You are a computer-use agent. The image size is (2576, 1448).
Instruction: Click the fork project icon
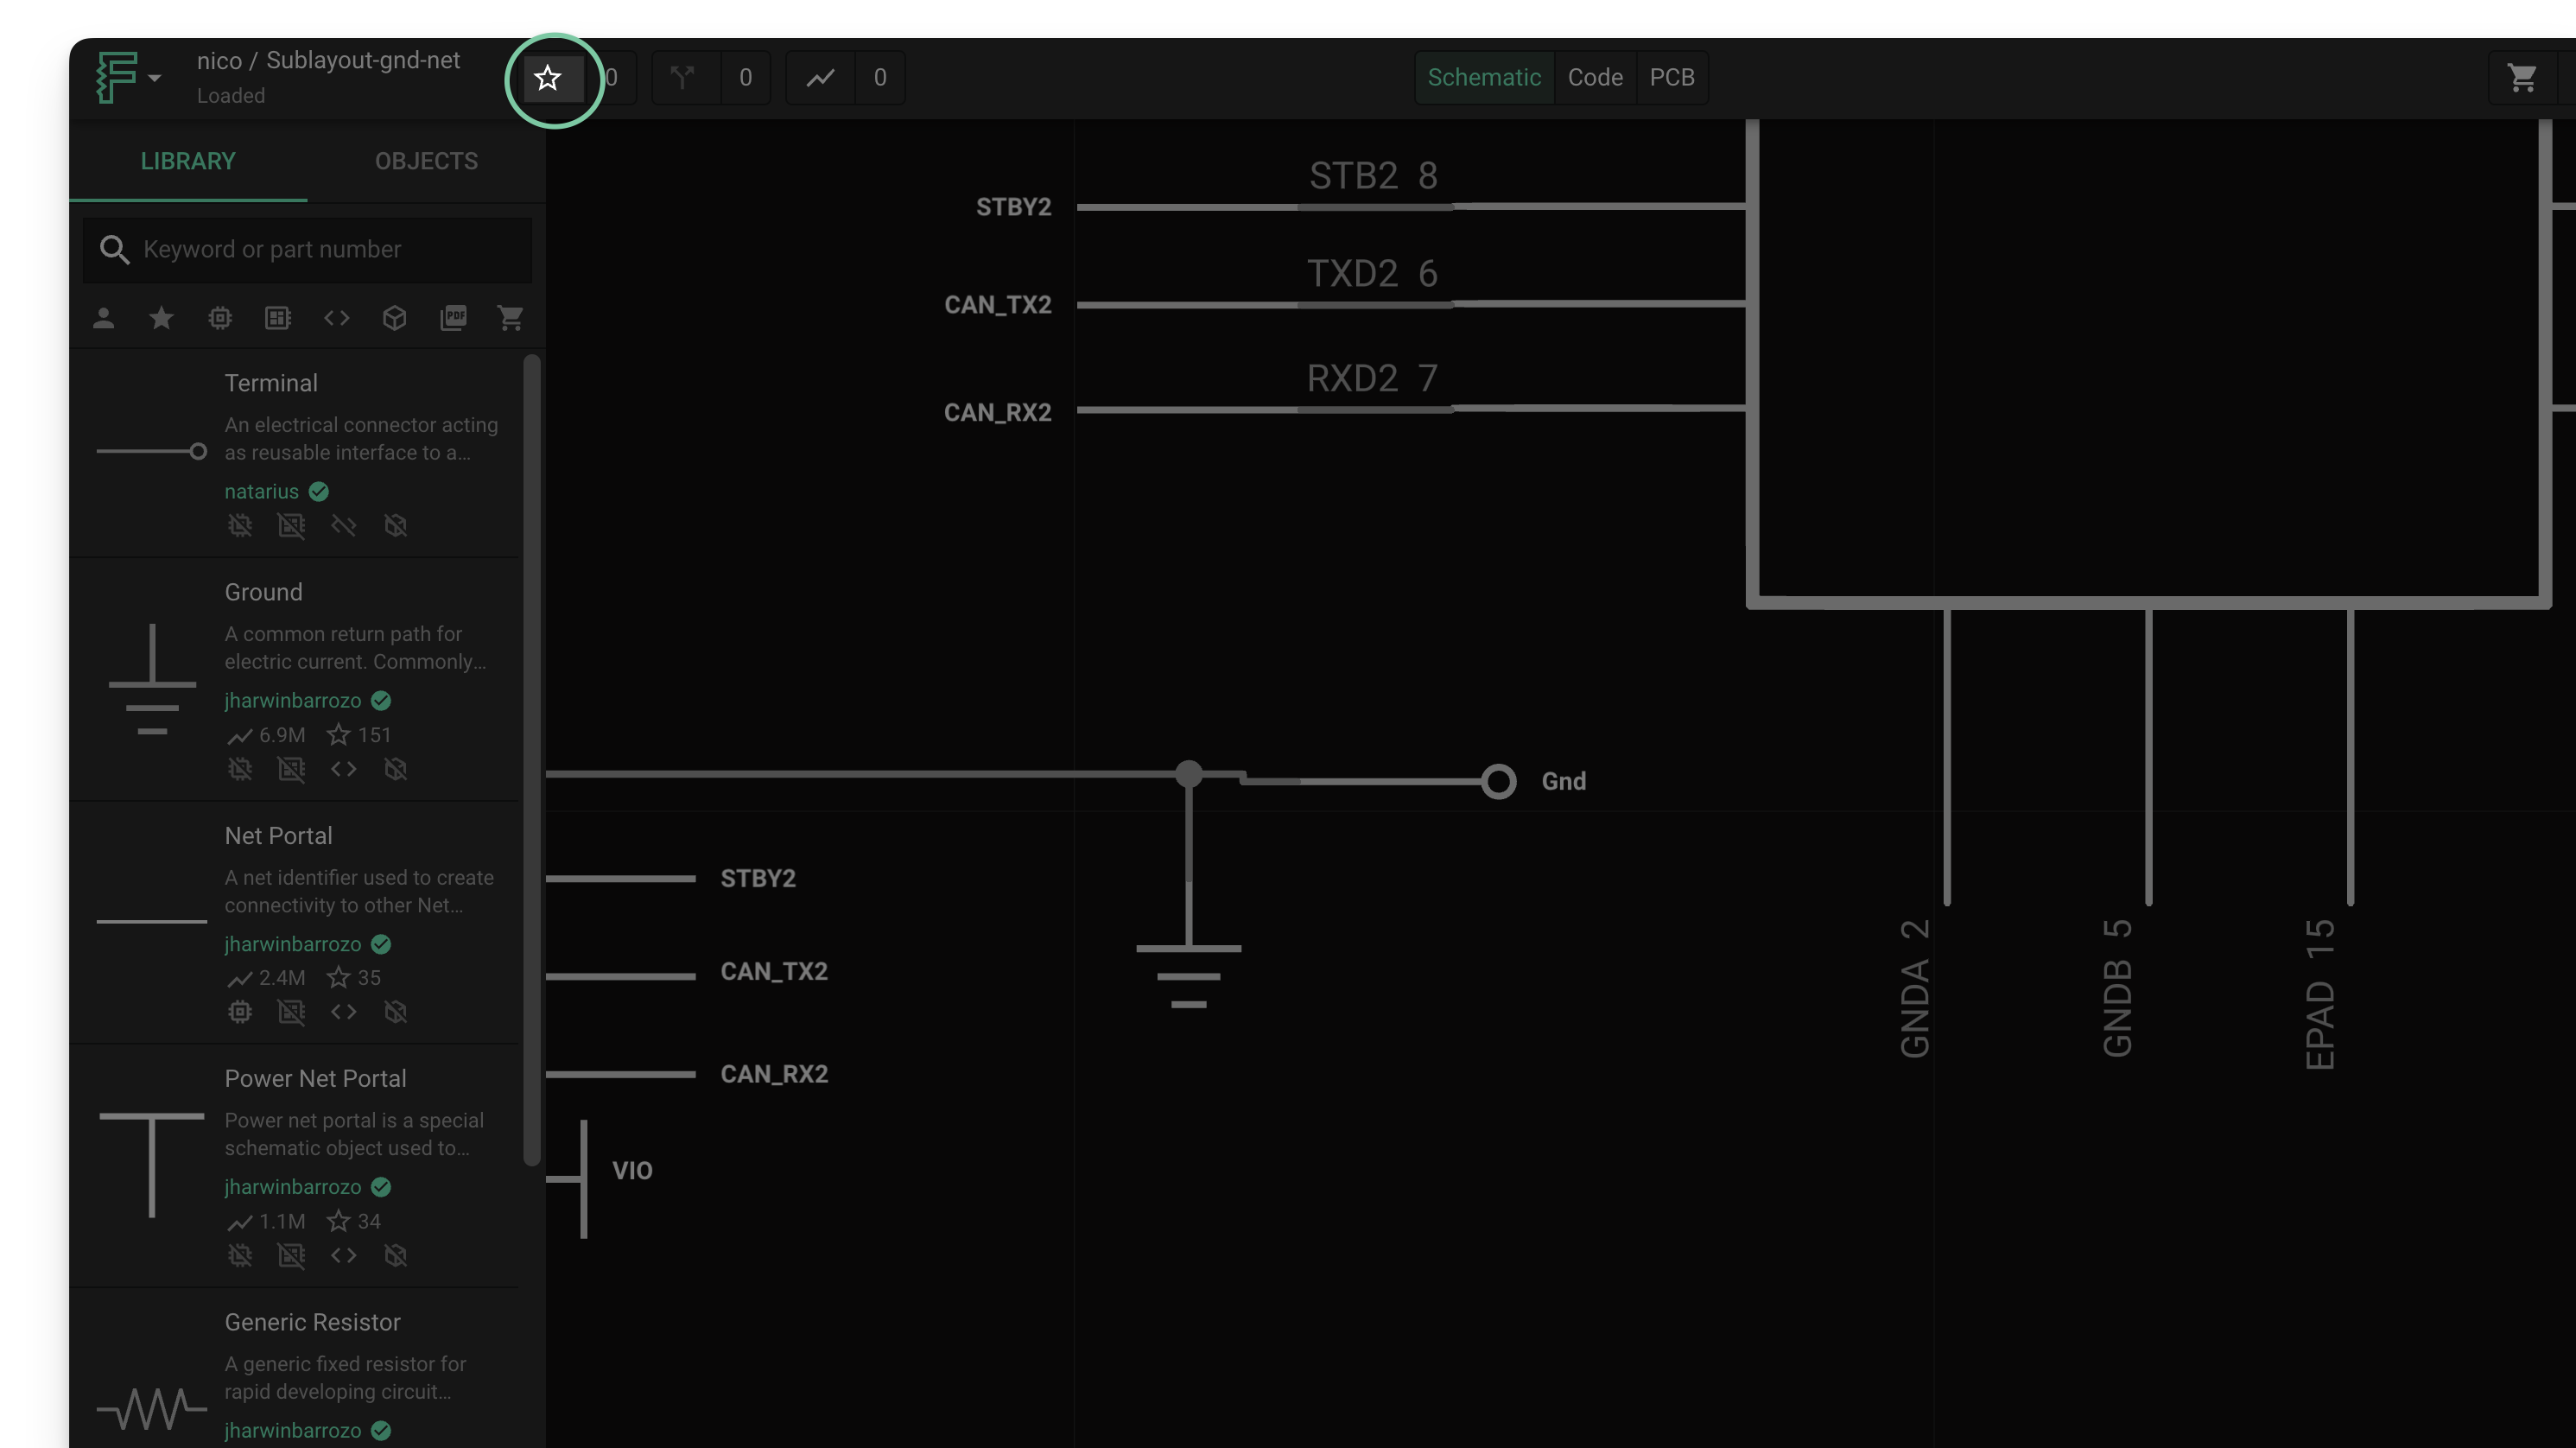click(x=683, y=78)
